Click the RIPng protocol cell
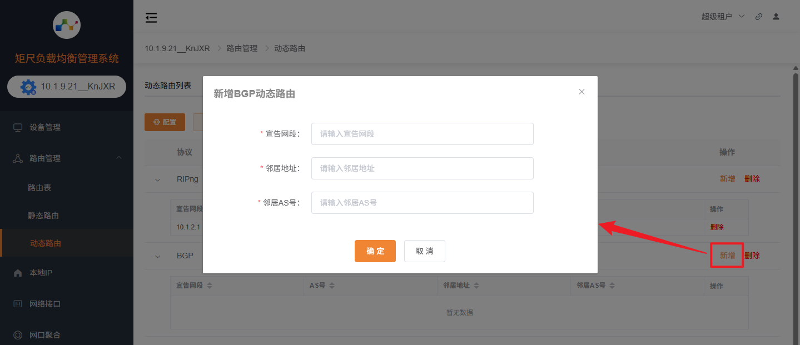The image size is (800, 345). pyautogui.click(x=187, y=179)
